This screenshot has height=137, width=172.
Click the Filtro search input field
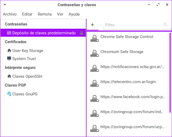click(133, 25)
